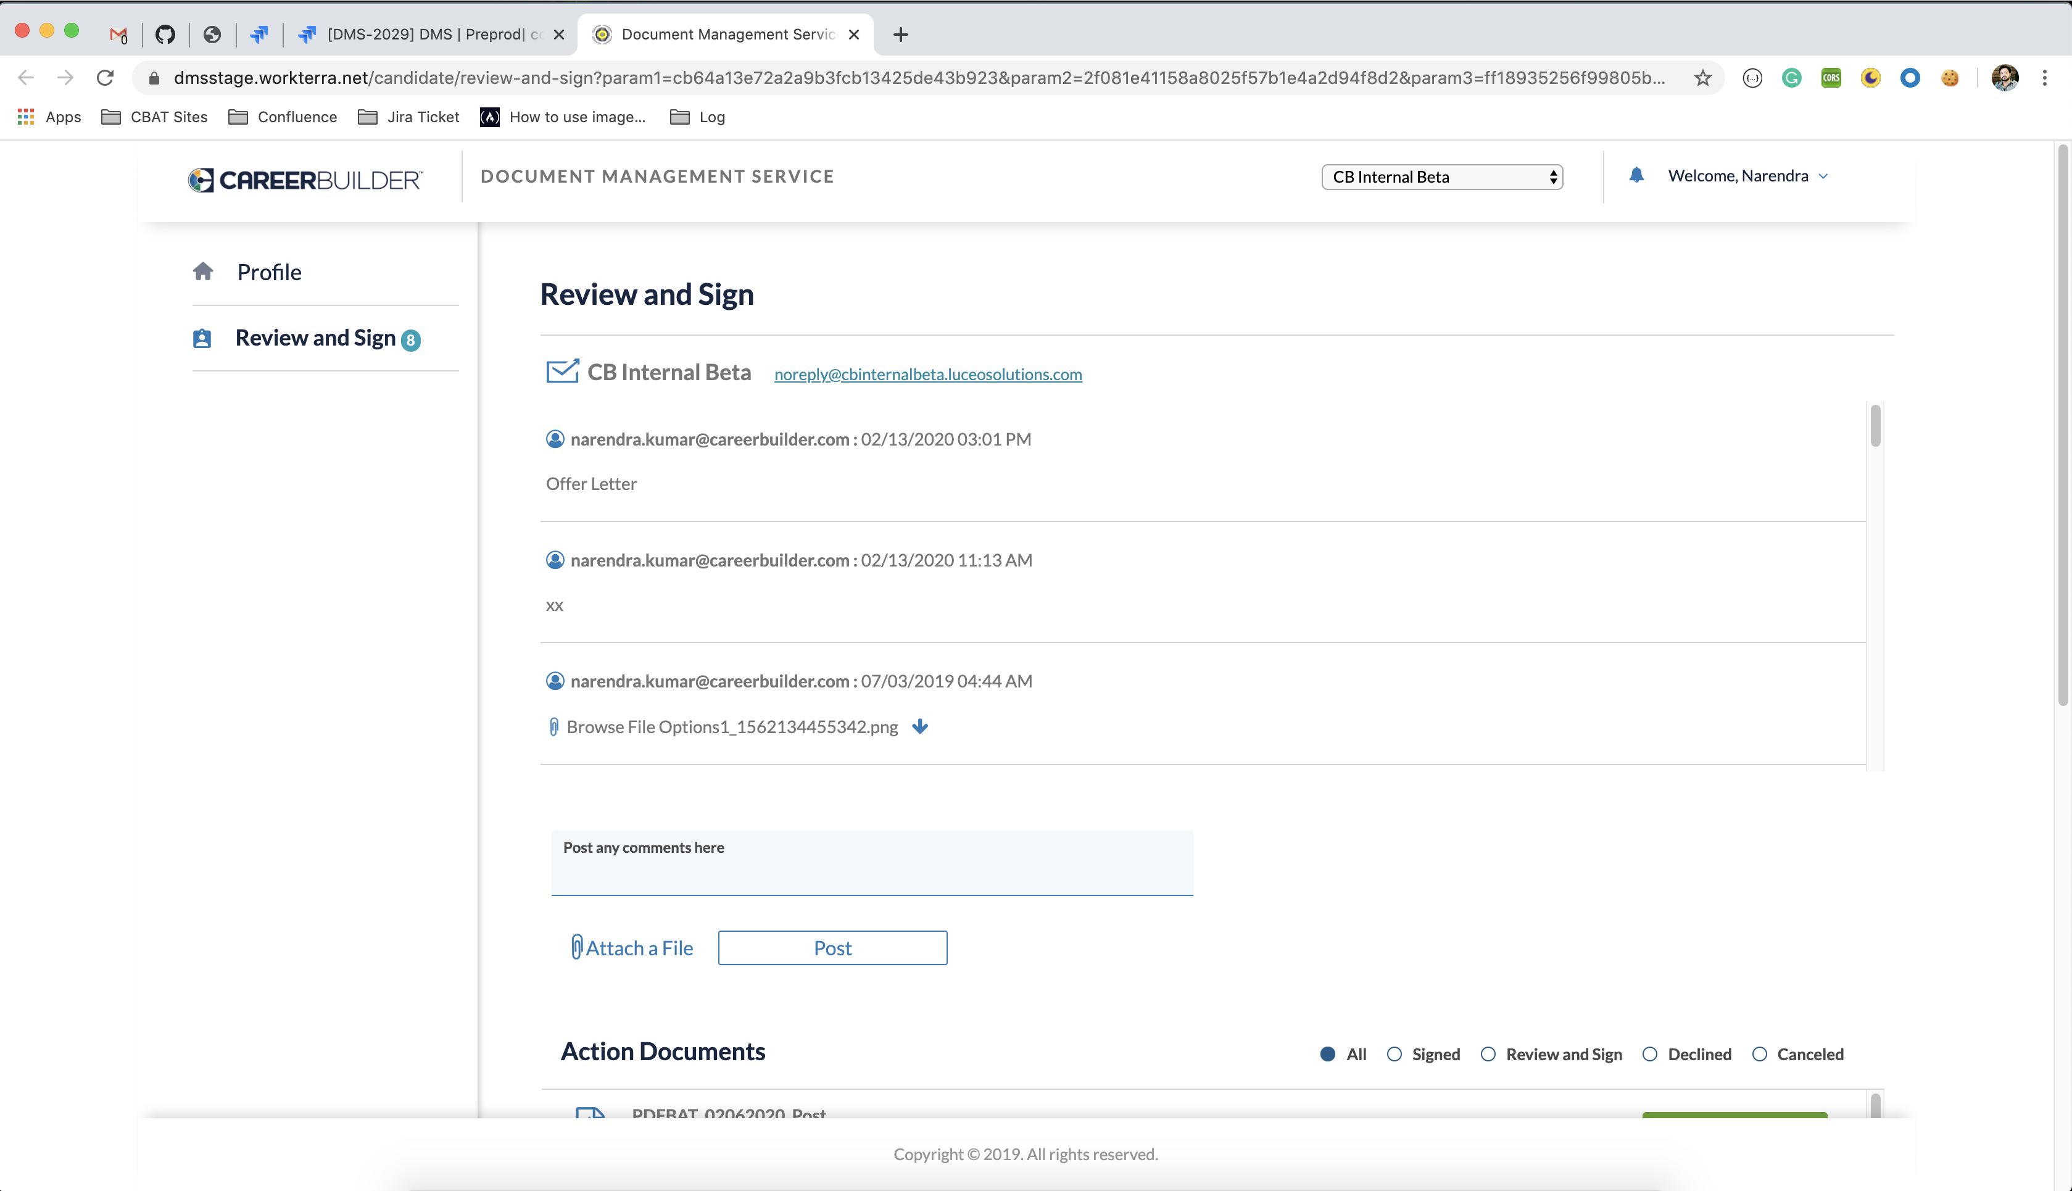Select the Canceled filter radio button
The width and height of the screenshot is (2072, 1191).
(1760, 1055)
